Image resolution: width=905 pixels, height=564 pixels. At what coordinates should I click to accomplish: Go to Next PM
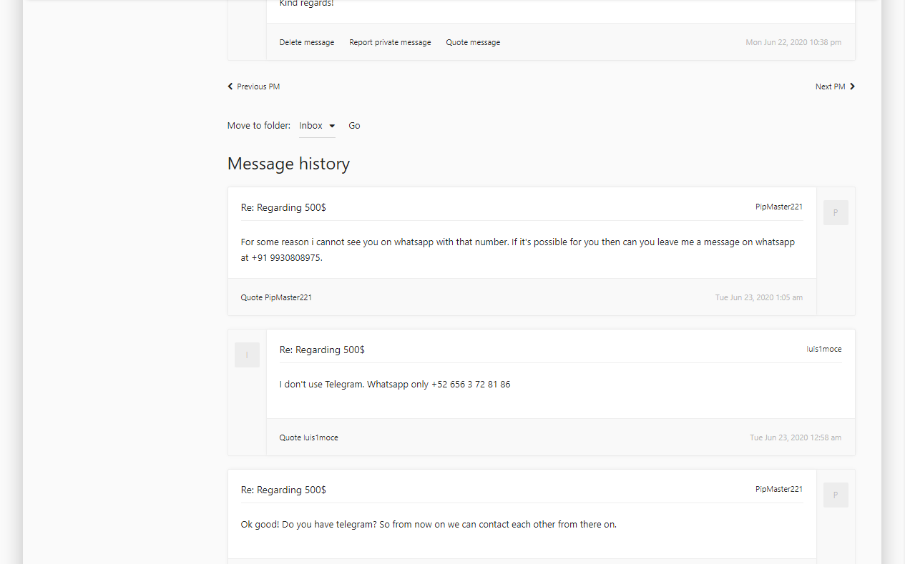(830, 86)
